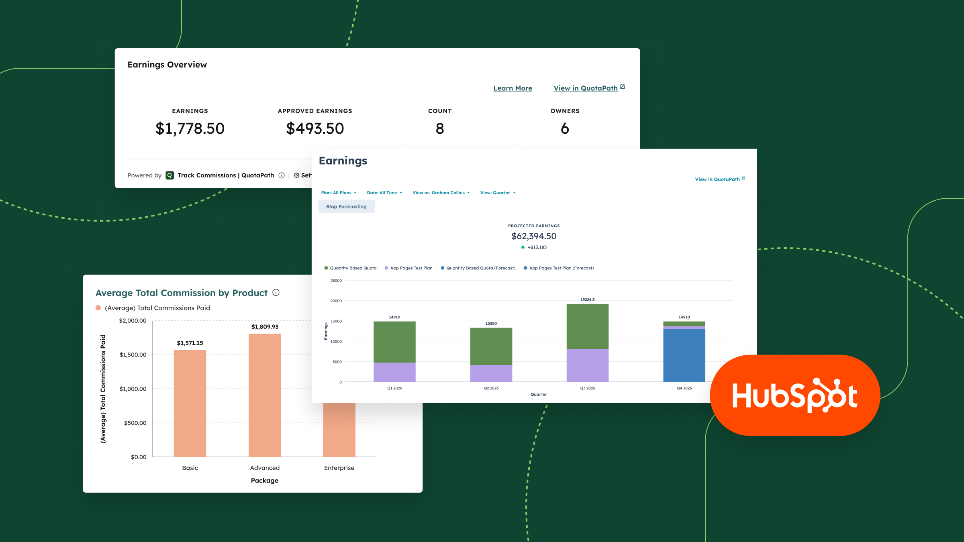The width and height of the screenshot is (964, 542).
Task: Toggle (Average) Total Commissions Paid legend dot
Action: (x=98, y=308)
